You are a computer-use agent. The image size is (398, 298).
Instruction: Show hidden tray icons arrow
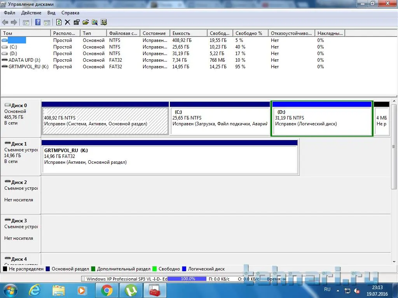338,291
